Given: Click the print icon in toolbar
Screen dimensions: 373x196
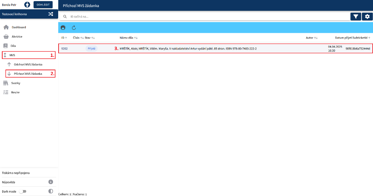Looking at the screenshot, I should (63, 28).
